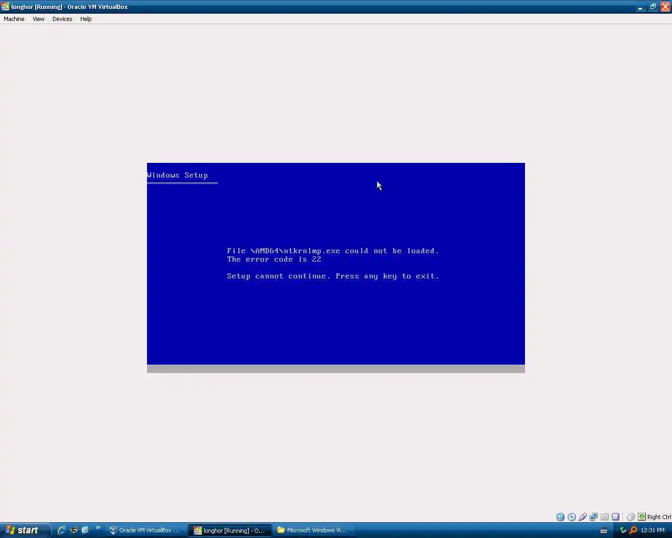
Task: Click the 12:31 PM system clock
Action: point(653,530)
